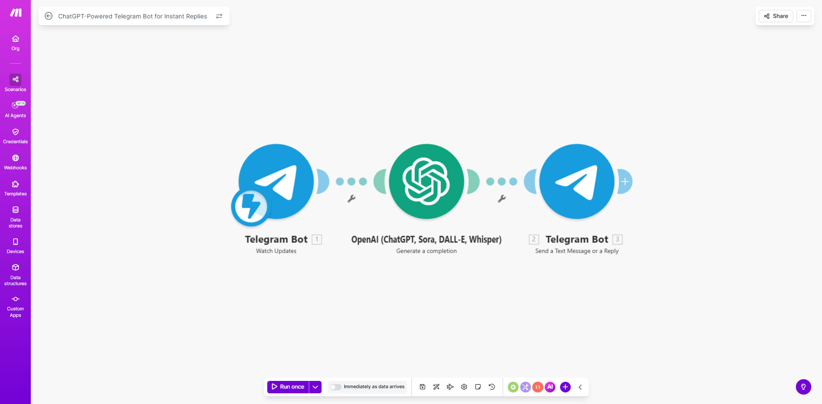Toggle the Immediately as data arrives schedule switch
This screenshot has width=822, height=404.
(336, 387)
